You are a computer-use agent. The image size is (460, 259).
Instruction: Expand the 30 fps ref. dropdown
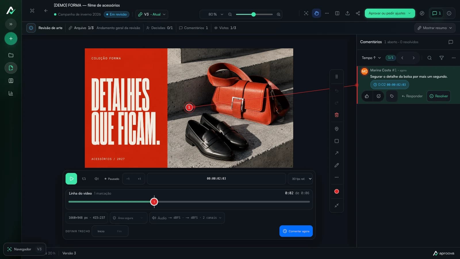coord(300,179)
